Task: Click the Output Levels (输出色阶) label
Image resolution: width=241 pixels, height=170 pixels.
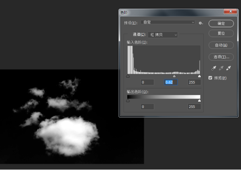Action: pyautogui.click(x=137, y=92)
